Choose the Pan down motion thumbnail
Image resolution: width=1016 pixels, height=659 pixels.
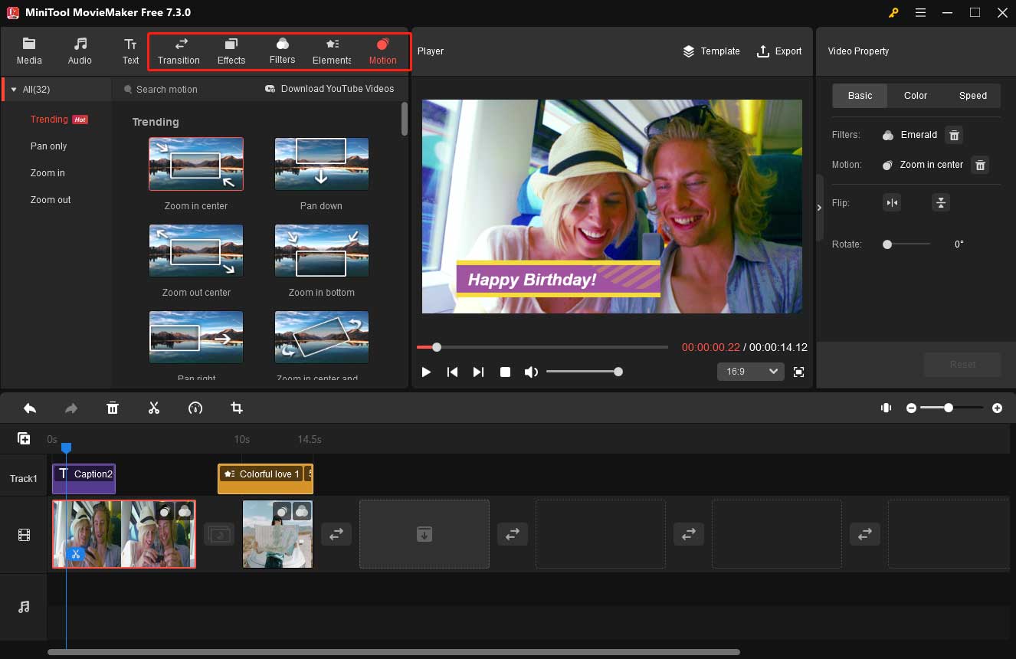[x=322, y=164]
